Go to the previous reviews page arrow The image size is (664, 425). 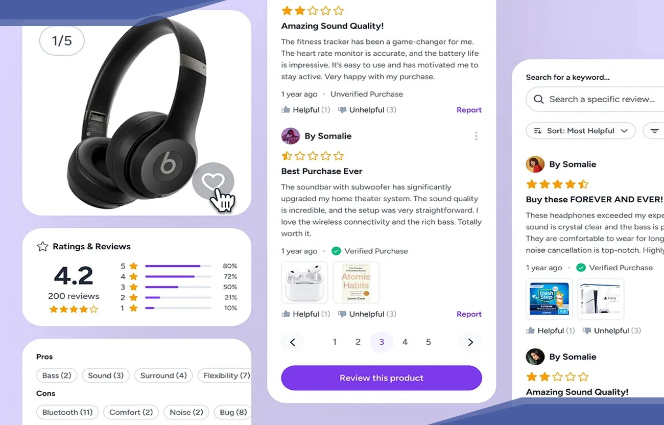(293, 342)
